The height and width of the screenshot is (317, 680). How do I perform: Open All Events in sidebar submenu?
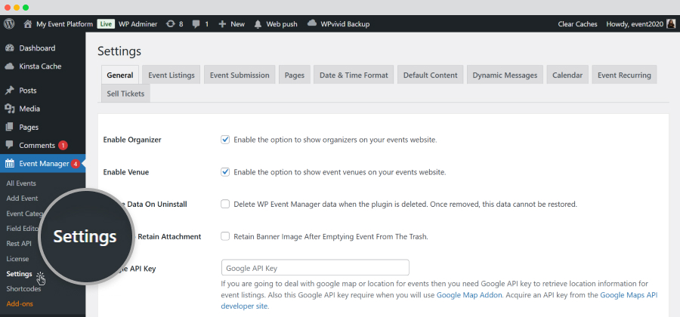(x=21, y=183)
